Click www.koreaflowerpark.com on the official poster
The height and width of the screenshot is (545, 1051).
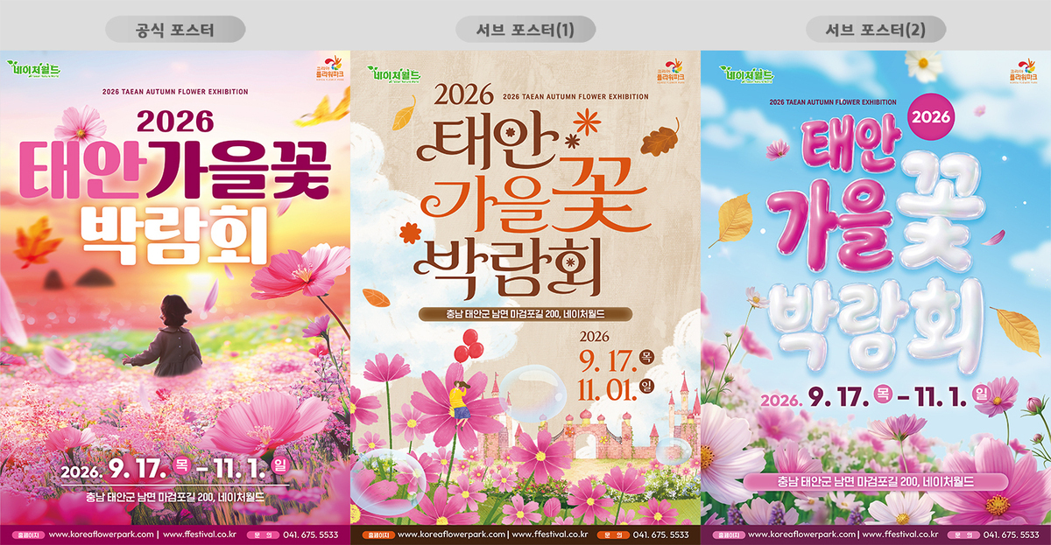point(101,534)
